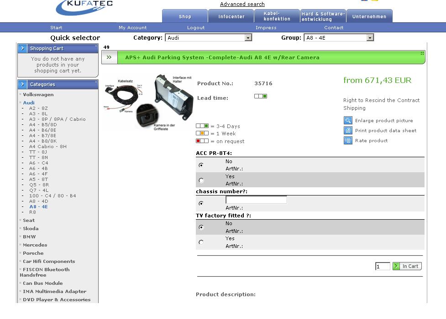Click the double-arrow icon beside product title
This screenshot has width=446, height=319.
[x=109, y=57]
